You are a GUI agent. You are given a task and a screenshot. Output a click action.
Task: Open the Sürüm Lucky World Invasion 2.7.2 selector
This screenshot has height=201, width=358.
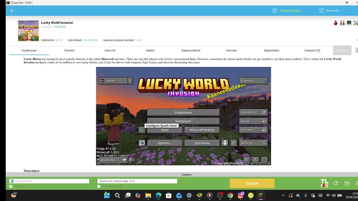[x=137, y=181]
